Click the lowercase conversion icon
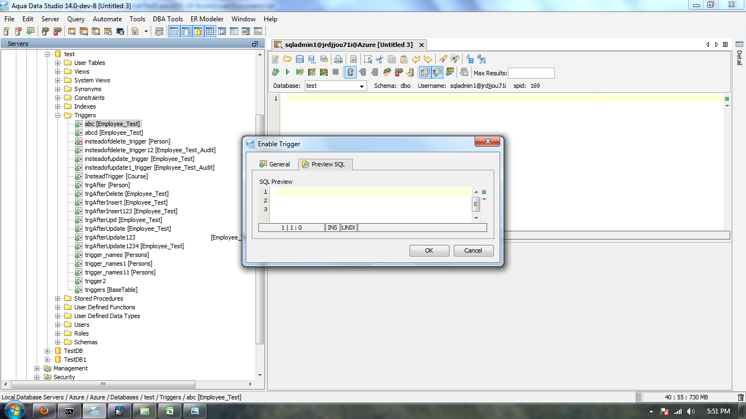 coord(470,59)
